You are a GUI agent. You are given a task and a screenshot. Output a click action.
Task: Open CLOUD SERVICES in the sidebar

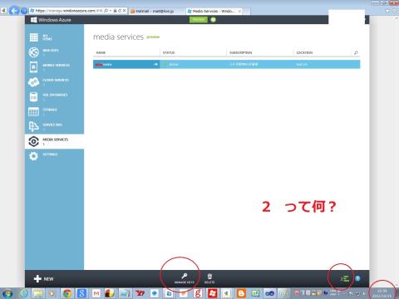click(54, 82)
